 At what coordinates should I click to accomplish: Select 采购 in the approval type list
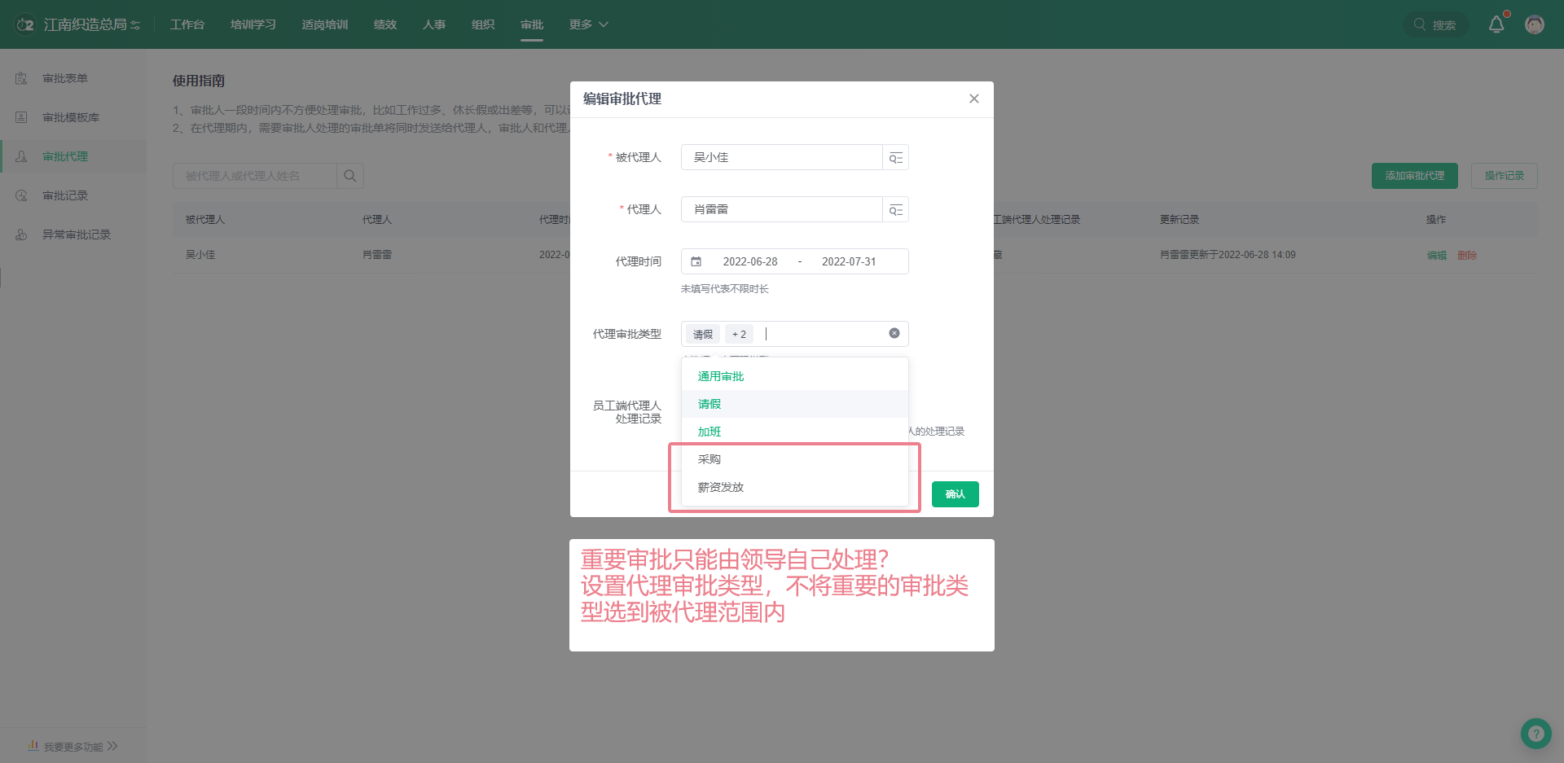710,459
